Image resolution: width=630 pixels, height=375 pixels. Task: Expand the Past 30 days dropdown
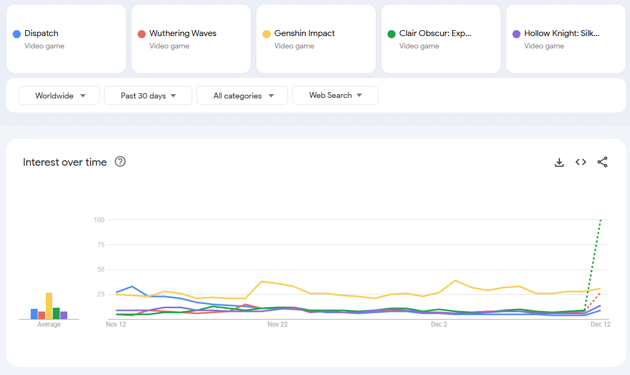(x=148, y=96)
